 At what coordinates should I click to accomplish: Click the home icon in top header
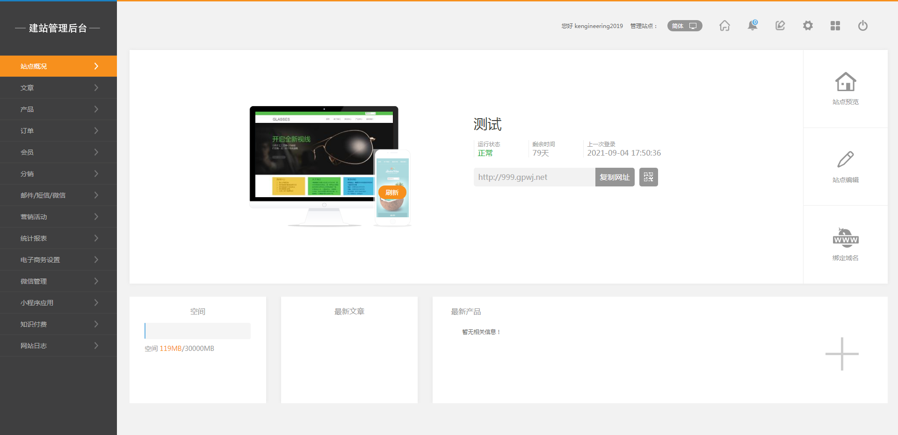point(724,26)
